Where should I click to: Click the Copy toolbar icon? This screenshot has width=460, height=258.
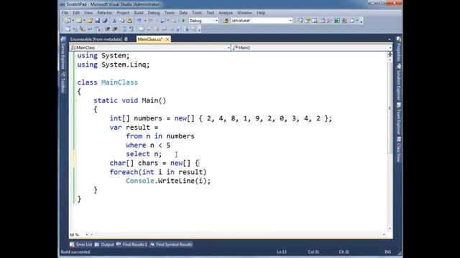point(121,21)
